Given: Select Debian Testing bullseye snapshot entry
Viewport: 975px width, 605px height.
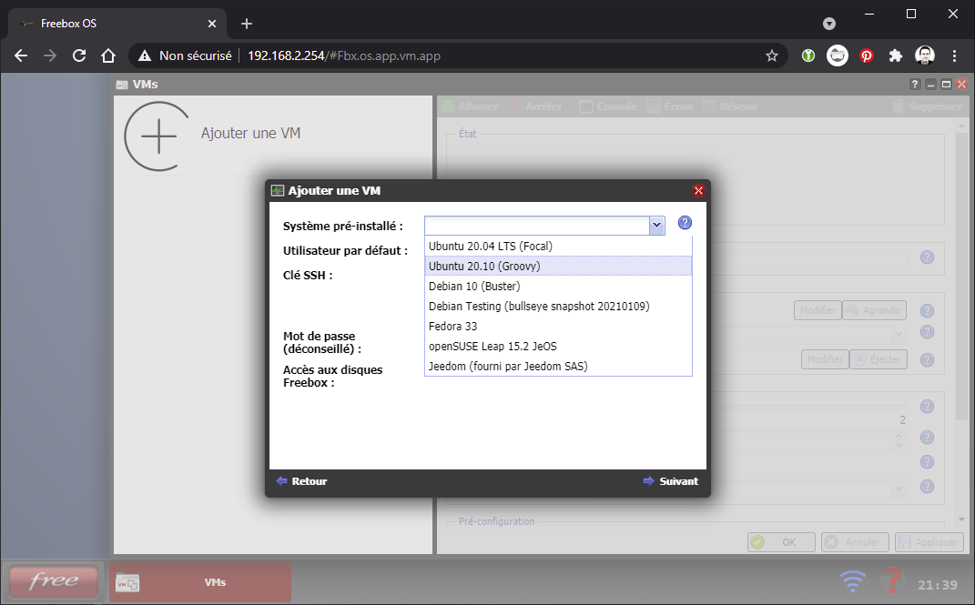Looking at the screenshot, I should tap(558, 307).
